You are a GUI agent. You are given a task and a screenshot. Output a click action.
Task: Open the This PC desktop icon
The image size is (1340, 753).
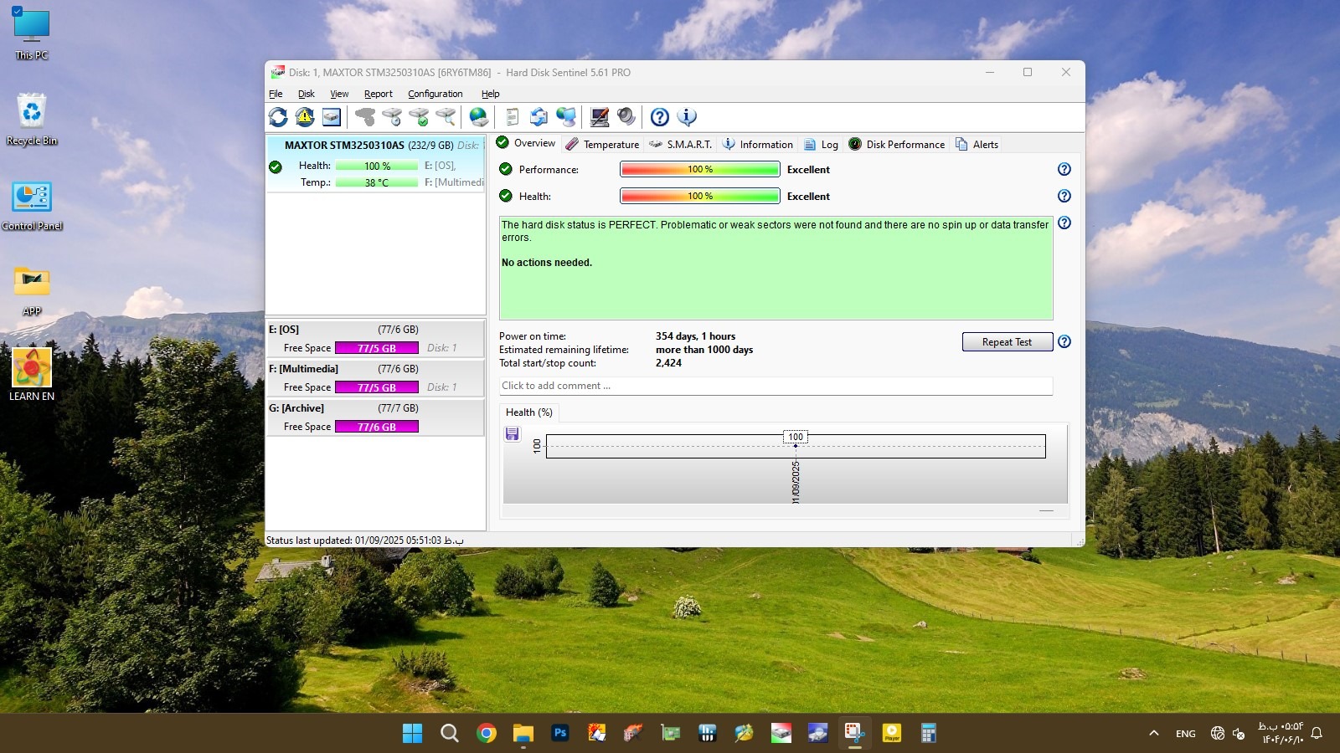coord(32,33)
